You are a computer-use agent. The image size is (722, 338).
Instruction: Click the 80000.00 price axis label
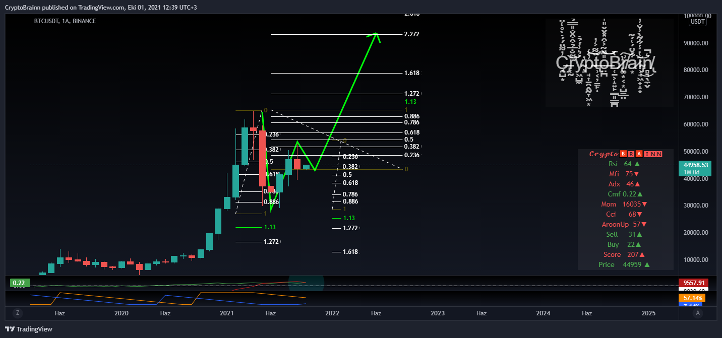click(696, 70)
